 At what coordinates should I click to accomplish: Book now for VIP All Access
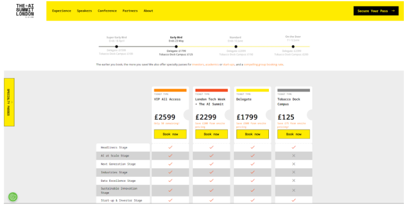[x=170, y=134]
